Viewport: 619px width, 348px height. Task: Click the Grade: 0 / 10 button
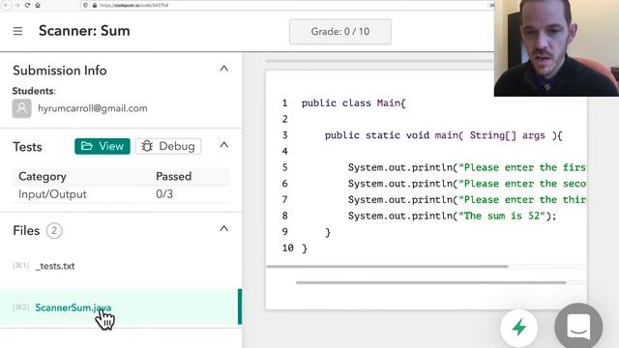340,32
